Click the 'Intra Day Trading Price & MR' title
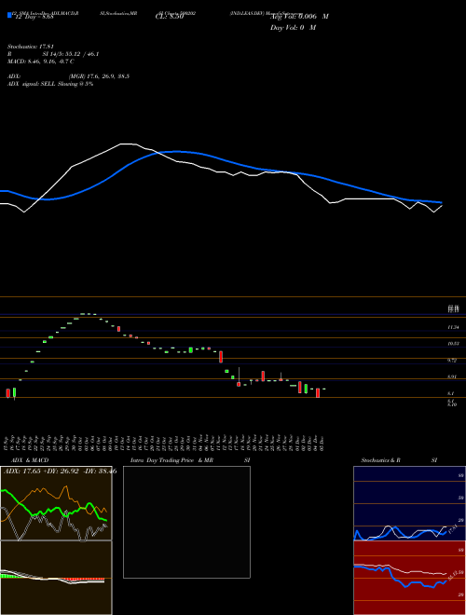Image resolution: width=466 pixels, height=615 pixels. 171,460
